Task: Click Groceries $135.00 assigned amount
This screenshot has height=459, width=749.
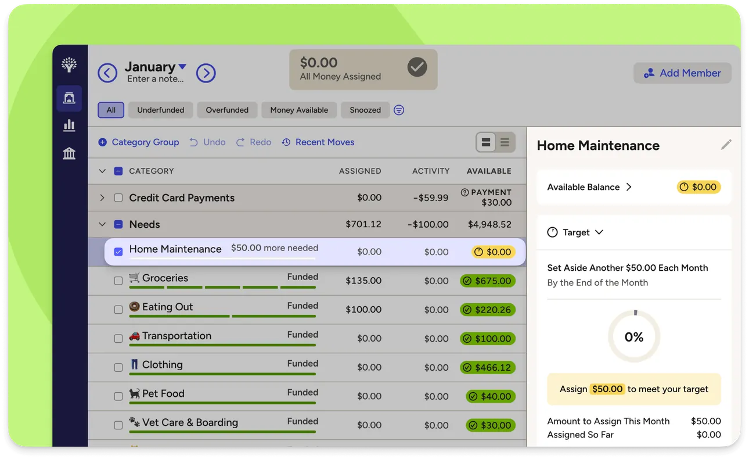Action: pos(363,281)
